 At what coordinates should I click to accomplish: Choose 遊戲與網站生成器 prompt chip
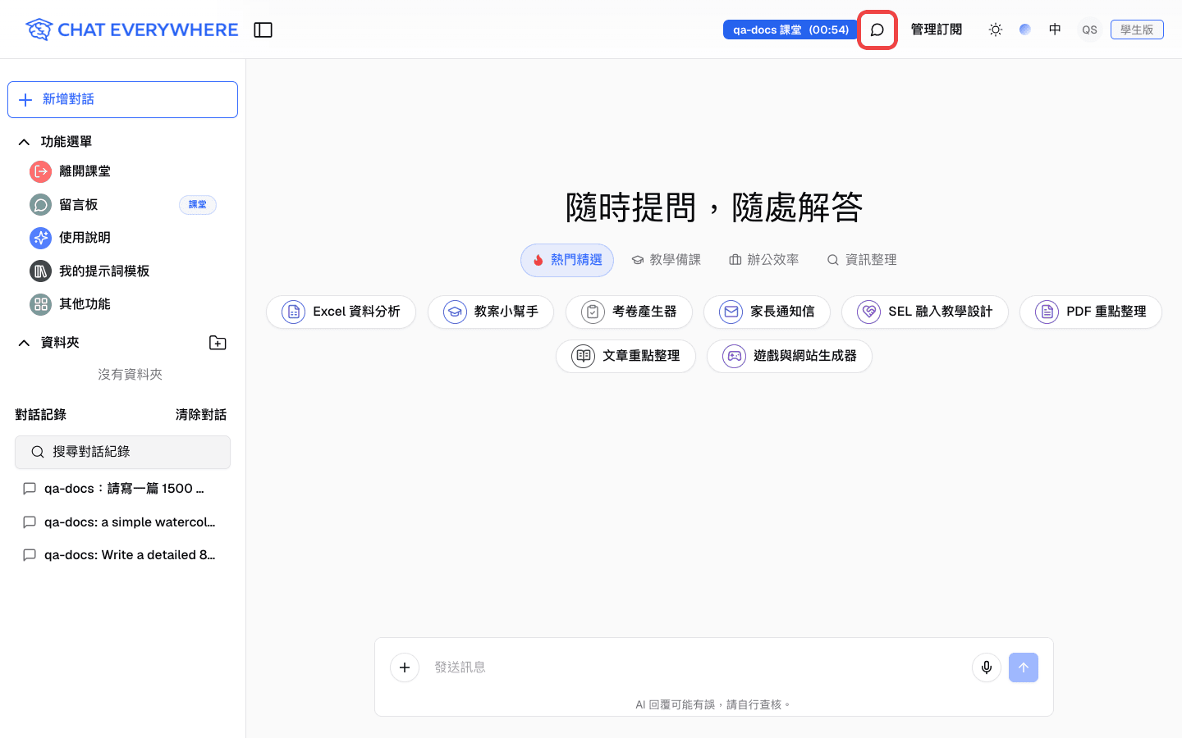790,356
